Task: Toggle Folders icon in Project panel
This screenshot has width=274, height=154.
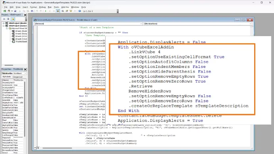Action: [x=13, y=19]
